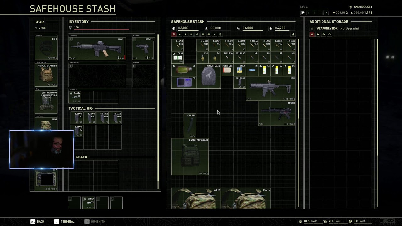Click first plus squad invite slot
The width and height of the screenshot is (402, 226).
point(309,13)
